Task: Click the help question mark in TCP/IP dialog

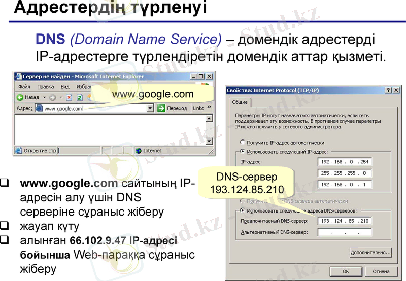Action: click(388, 90)
